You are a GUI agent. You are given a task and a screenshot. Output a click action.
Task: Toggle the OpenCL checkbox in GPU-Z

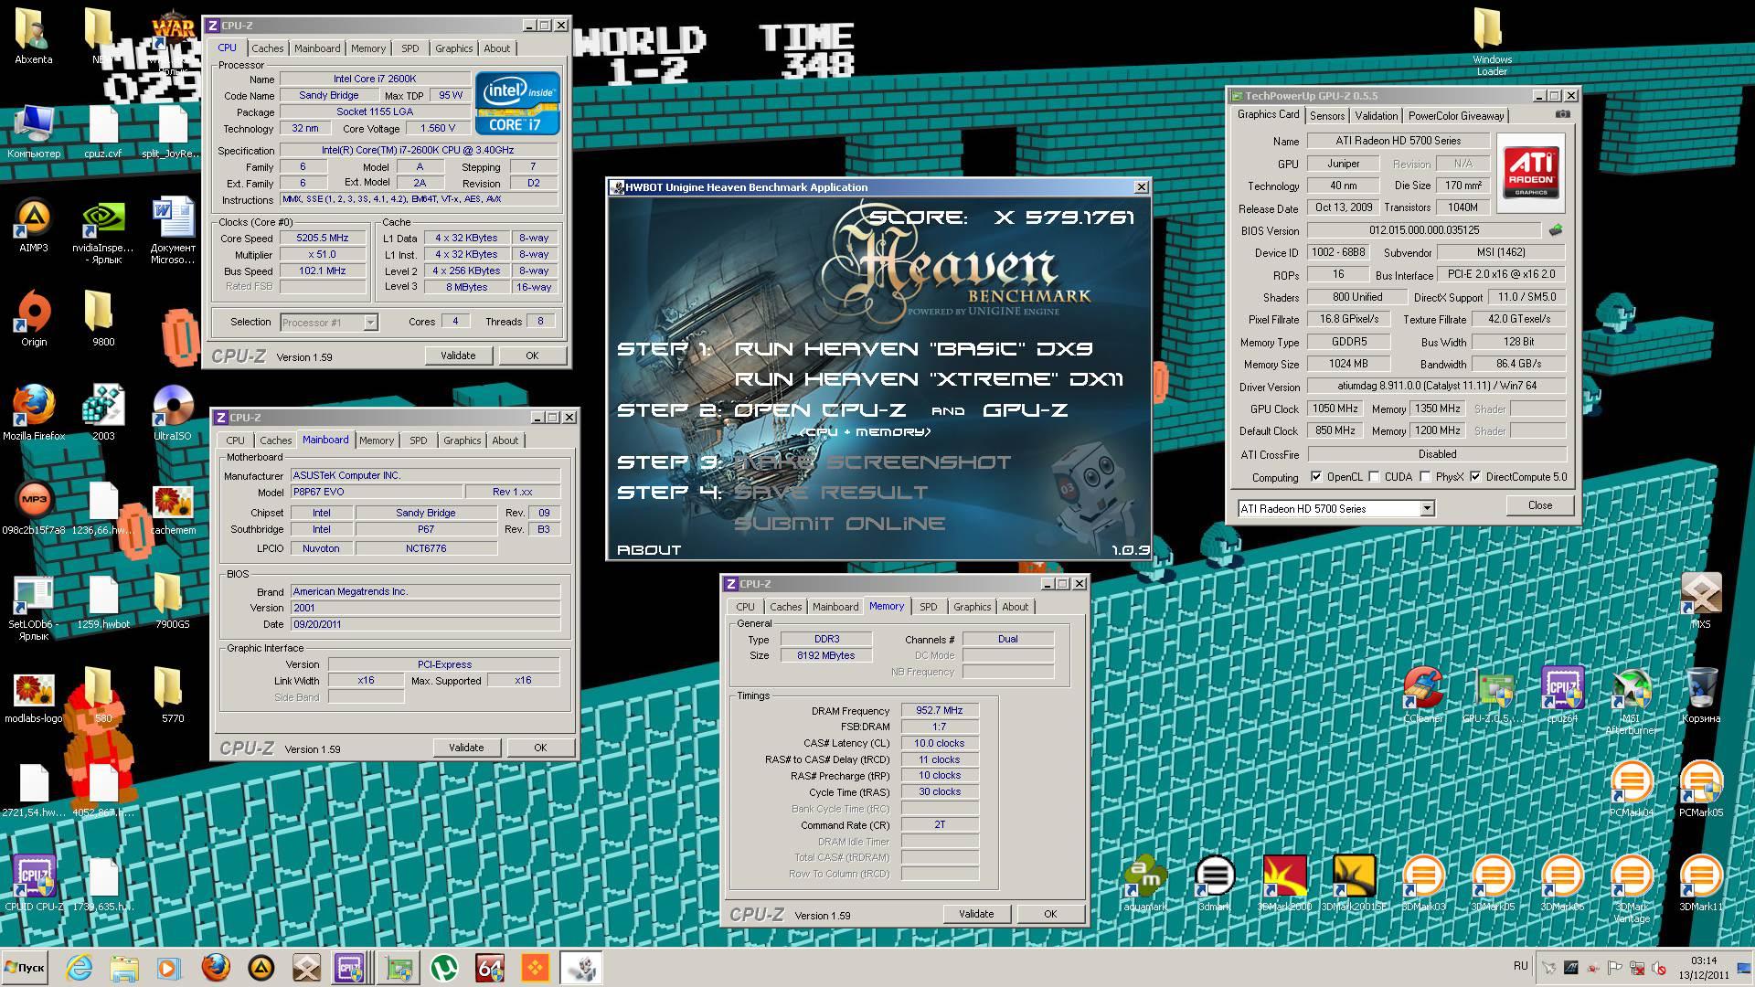click(1316, 477)
